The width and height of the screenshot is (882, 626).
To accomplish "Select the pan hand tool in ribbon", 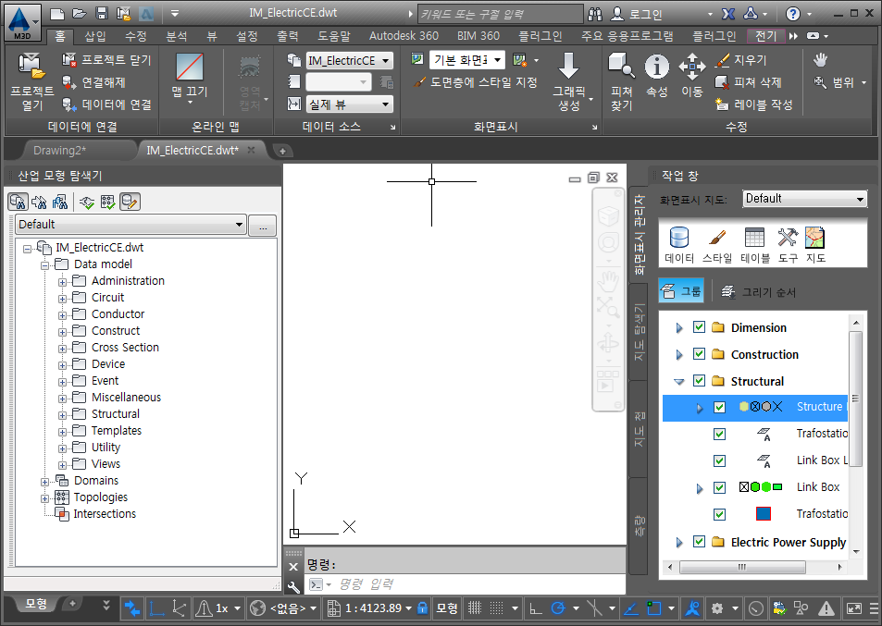I will point(821,59).
